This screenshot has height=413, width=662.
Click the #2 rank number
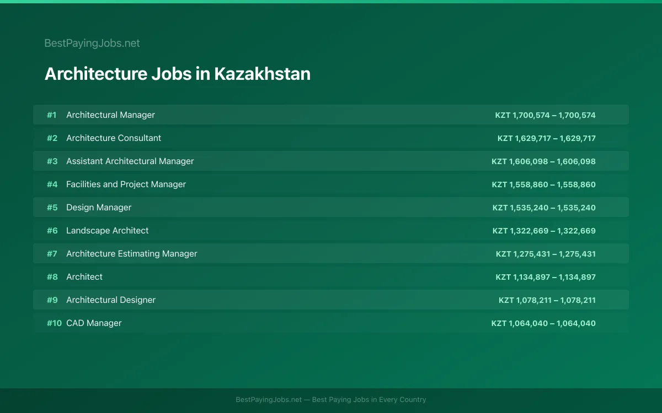tap(52, 138)
